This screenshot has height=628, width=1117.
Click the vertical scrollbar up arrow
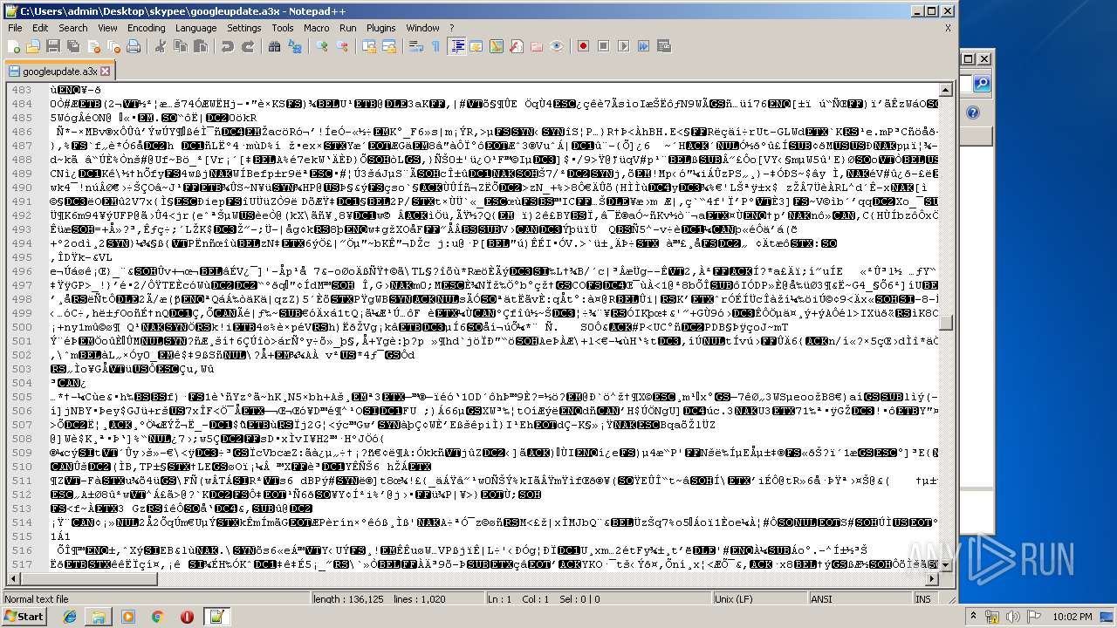[x=946, y=89]
